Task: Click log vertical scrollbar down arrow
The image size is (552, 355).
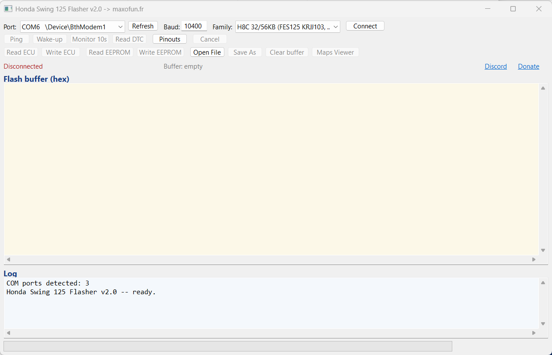Action: tap(543, 324)
